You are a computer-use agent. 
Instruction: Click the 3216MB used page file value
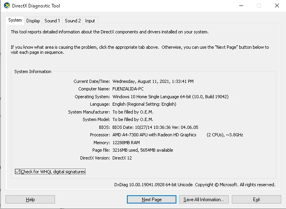pos(143,150)
